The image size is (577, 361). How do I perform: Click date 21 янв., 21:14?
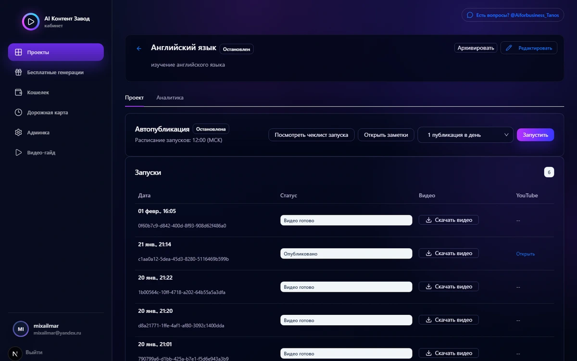155,245
